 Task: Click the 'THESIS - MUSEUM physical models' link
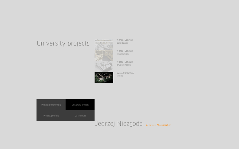125,63
